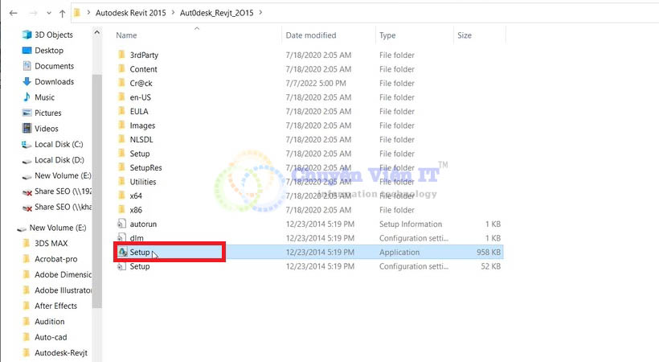Select the 3rdParty folder
This screenshot has width=659, height=362.
pos(144,56)
